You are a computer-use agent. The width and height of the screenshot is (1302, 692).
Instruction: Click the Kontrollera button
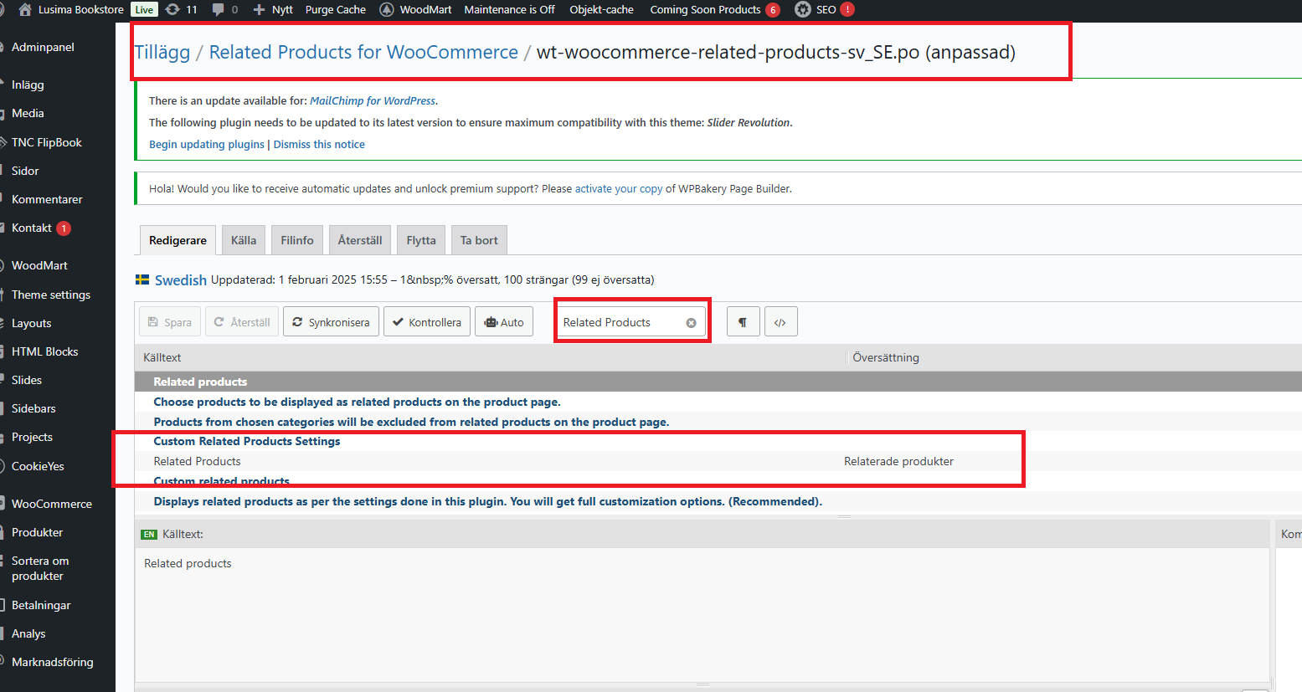coord(427,322)
